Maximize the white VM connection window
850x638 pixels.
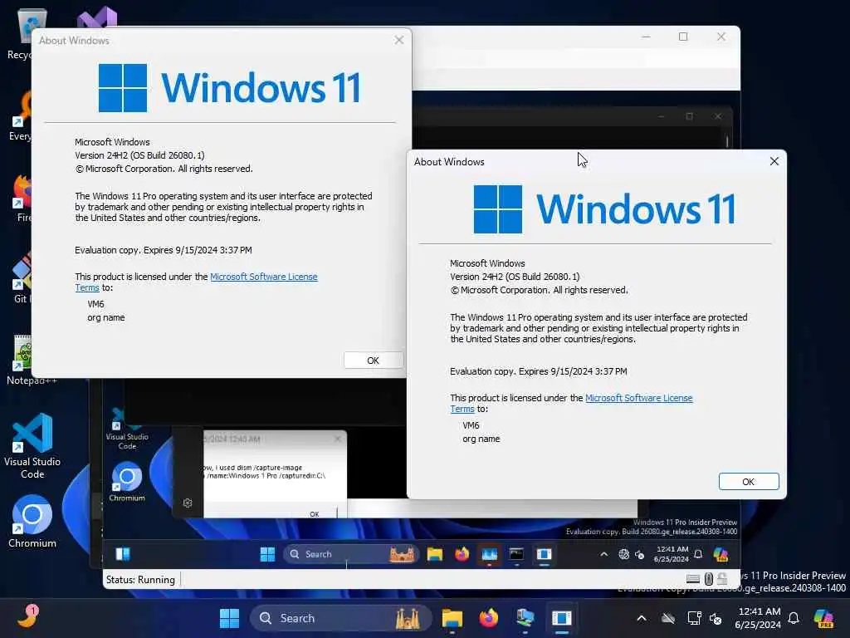click(x=683, y=37)
